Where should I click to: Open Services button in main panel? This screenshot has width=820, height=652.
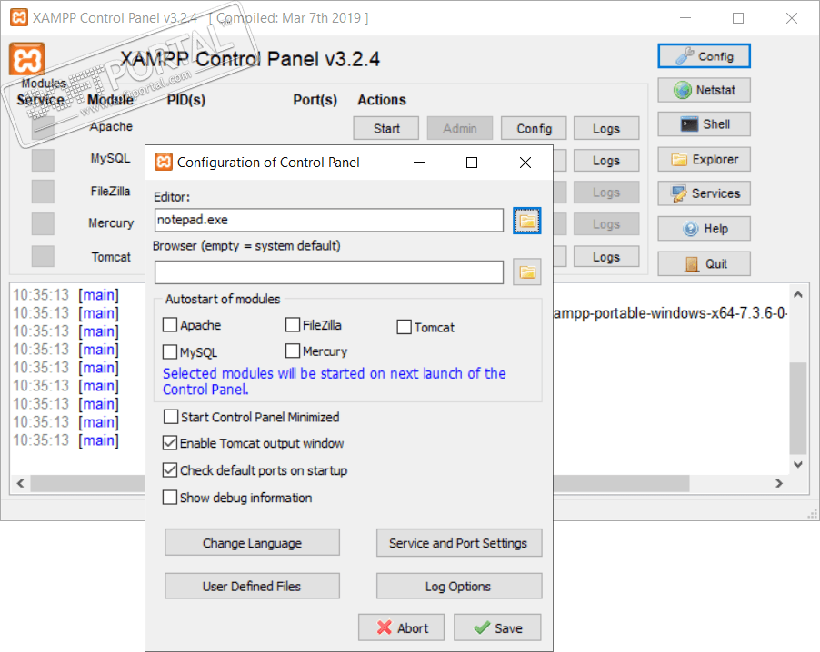(704, 193)
